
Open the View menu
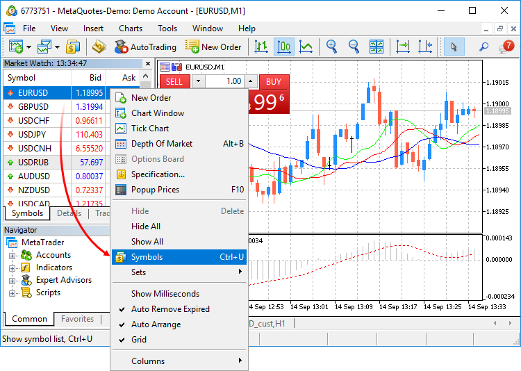point(59,28)
